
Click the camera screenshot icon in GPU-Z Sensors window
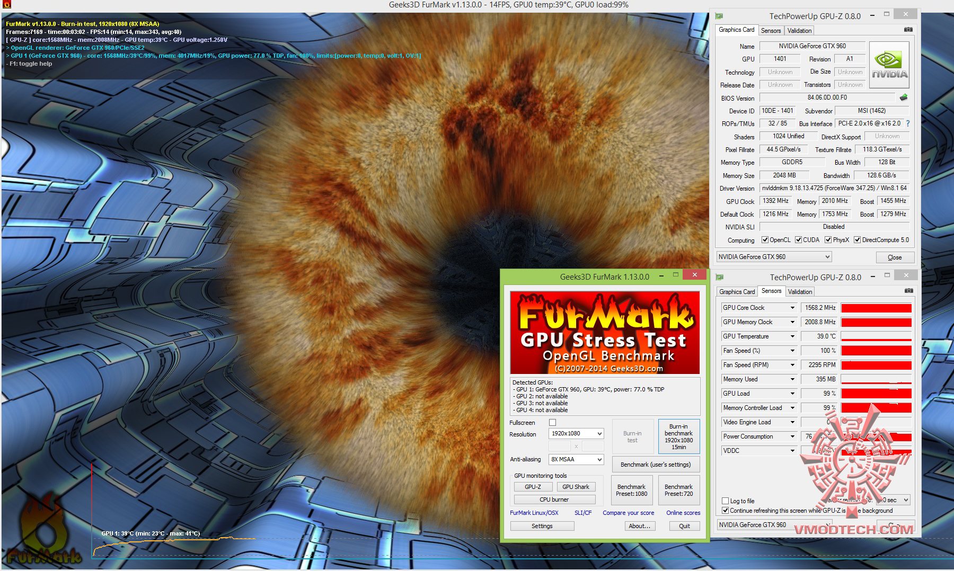tap(908, 291)
